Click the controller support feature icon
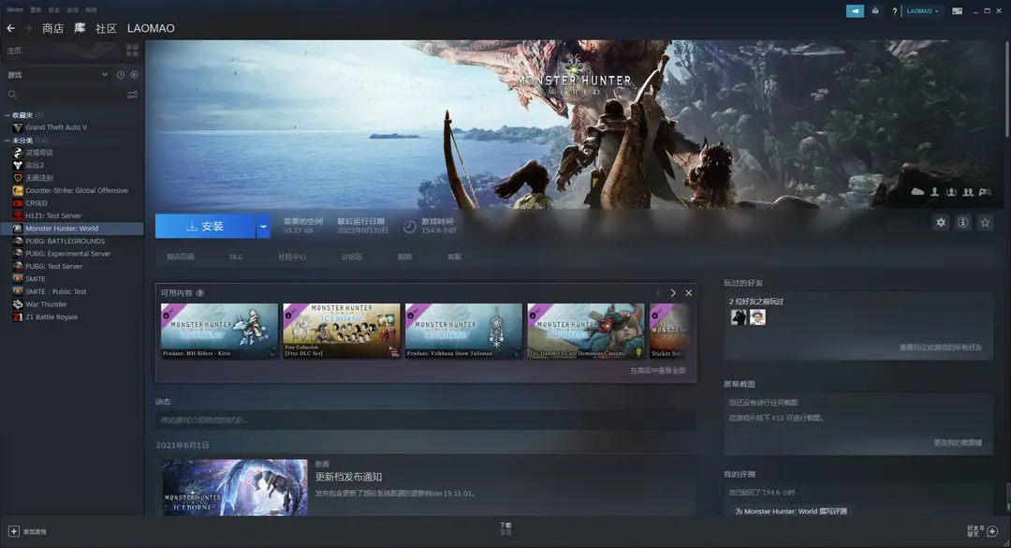 [x=985, y=192]
